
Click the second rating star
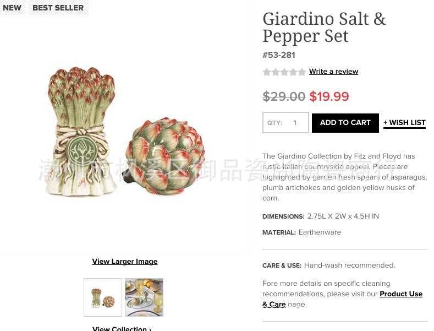click(276, 72)
